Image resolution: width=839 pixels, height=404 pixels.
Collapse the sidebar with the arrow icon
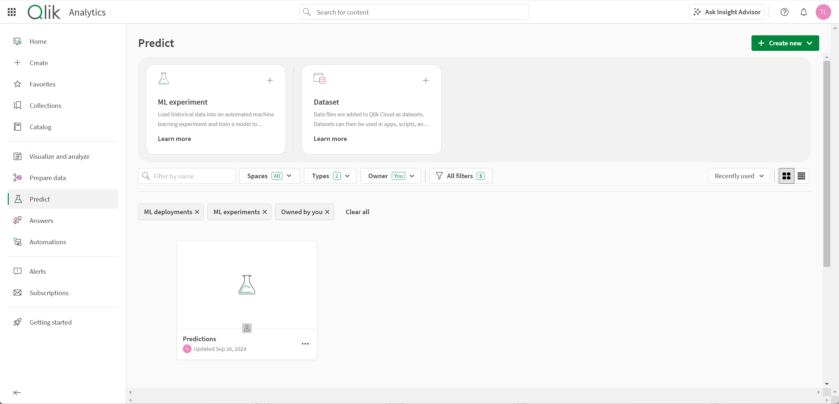pyautogui.click(x=17, y=392)
